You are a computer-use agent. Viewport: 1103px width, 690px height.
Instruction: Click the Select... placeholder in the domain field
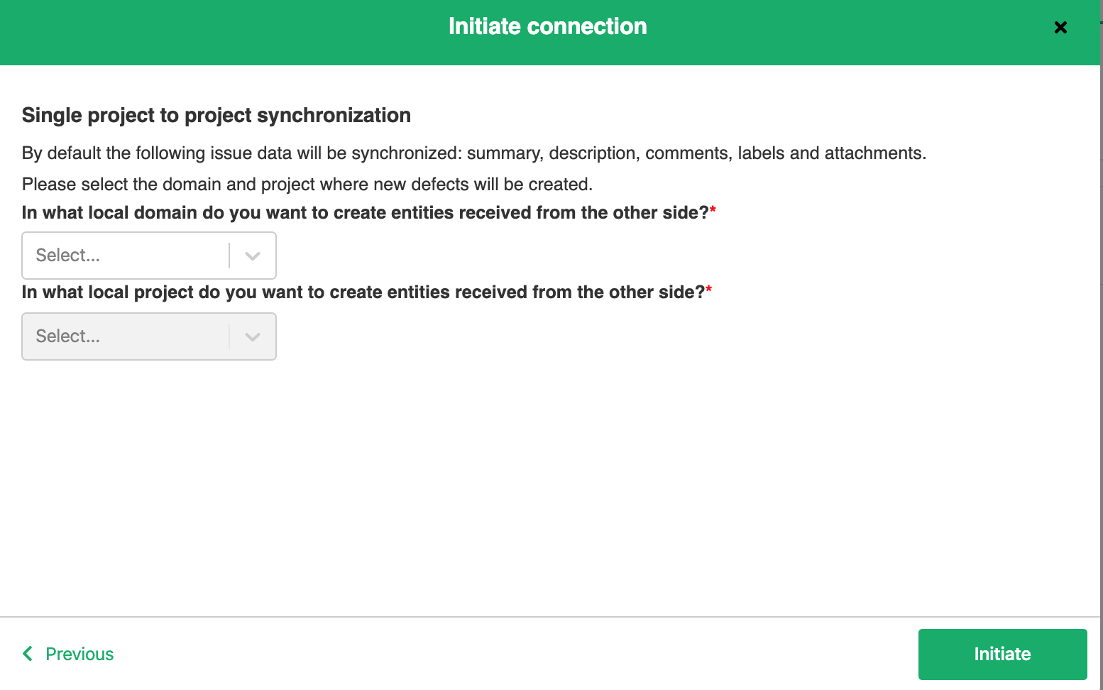coord(68,256)
